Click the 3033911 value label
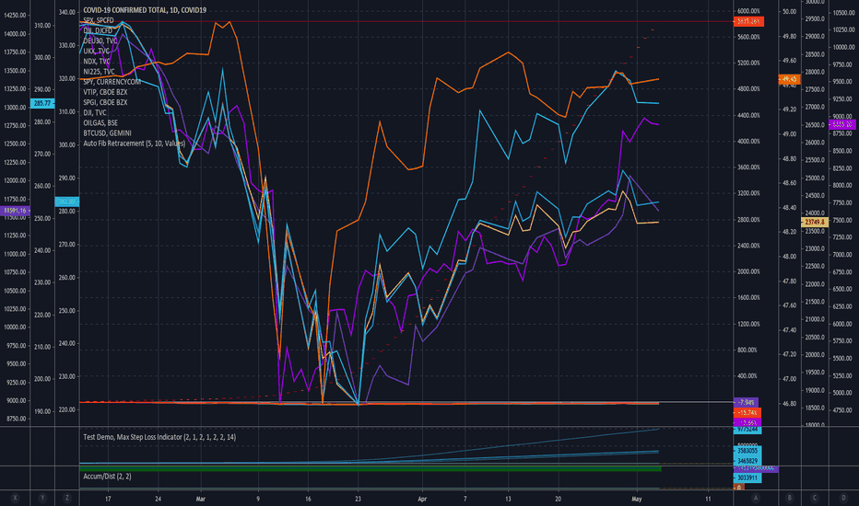859x506 pixels. [x=747, y=477]
